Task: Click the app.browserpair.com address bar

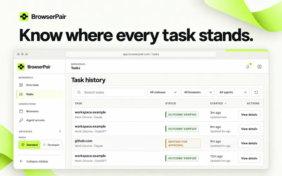Action: (x=141, y=54)
